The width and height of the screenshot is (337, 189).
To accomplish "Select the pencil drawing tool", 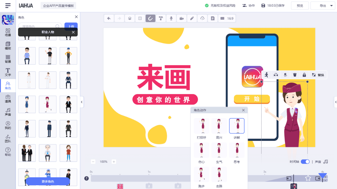I will pos(192,18).
